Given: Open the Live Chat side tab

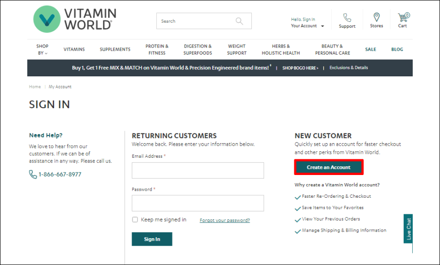Looking at the screenshot, I should point(408,229).
